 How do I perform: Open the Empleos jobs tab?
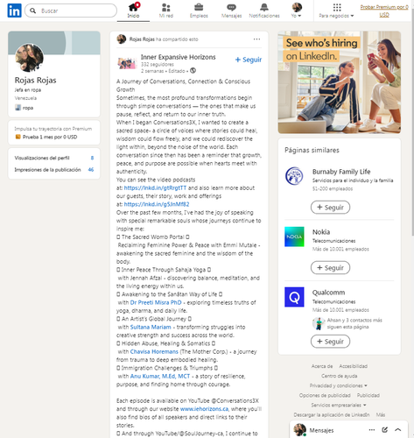[x=199, y=11]
